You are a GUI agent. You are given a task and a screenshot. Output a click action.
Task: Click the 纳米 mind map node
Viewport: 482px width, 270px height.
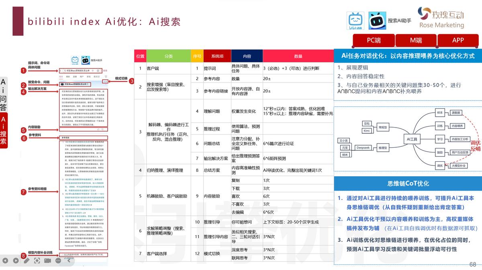tap(345, 155)
